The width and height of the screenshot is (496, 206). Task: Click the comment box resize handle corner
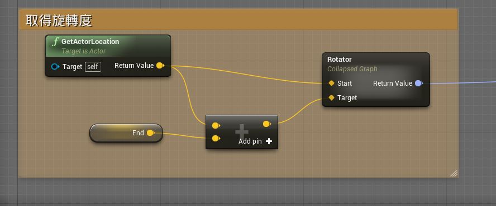tap(454, 173)
